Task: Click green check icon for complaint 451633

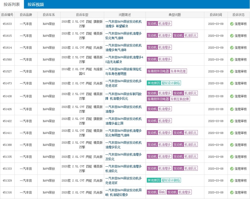Action: (232, 24)
